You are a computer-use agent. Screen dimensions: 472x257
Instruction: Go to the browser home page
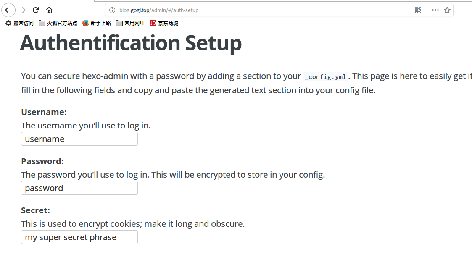[x=49, y=10]
